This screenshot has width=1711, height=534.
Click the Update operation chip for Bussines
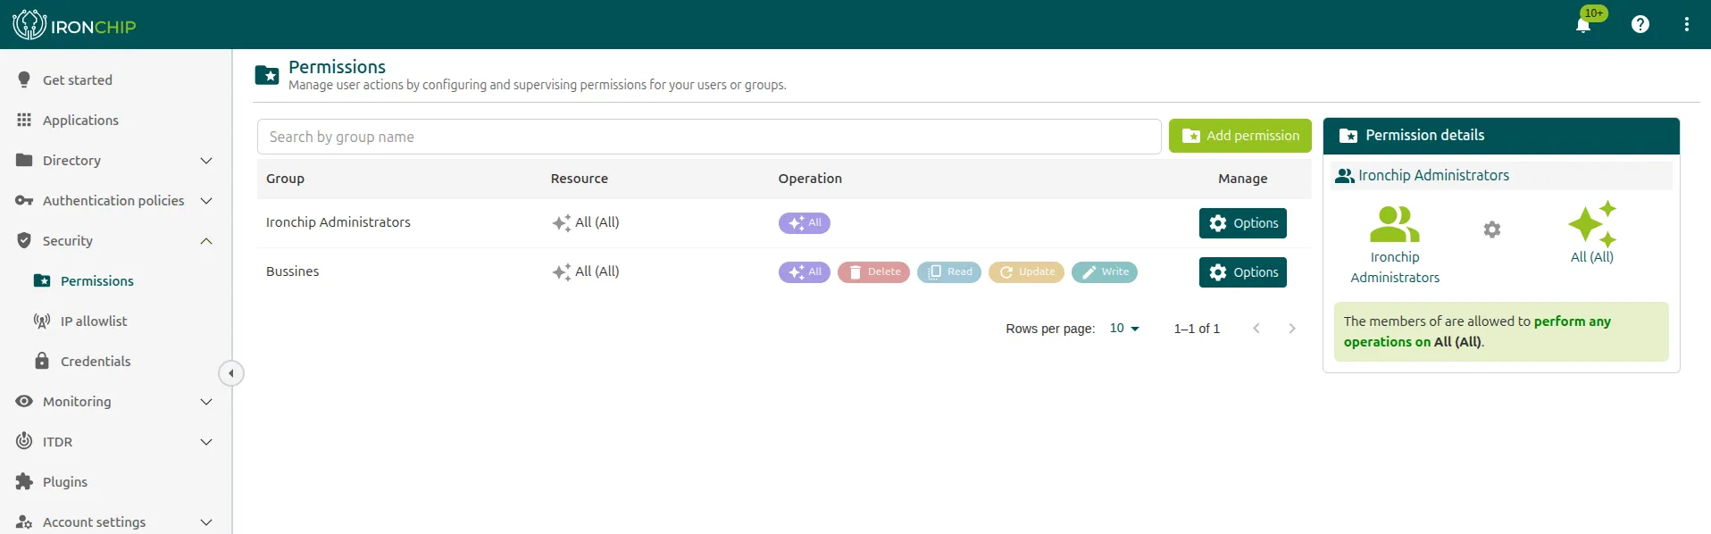[x=1026, y=272]
